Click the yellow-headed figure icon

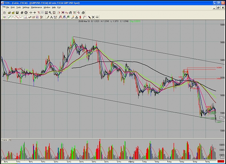pos(73,17)
